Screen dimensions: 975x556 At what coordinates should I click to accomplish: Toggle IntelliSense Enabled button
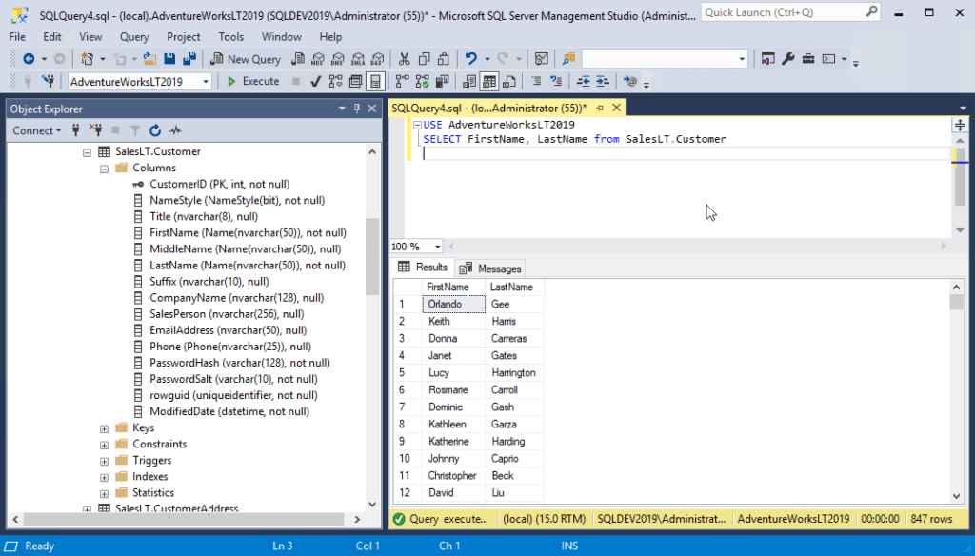pos(375,82)
